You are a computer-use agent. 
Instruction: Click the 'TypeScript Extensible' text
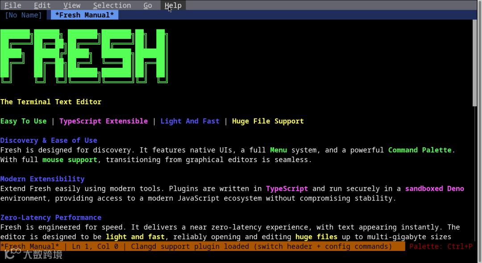(x=104, y=121)
